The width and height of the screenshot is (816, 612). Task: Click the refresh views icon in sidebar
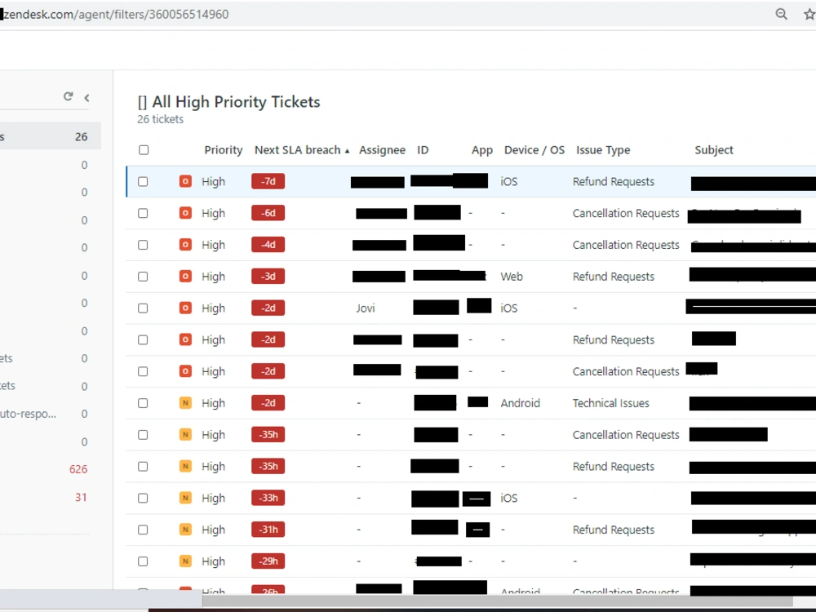(69, 97)
